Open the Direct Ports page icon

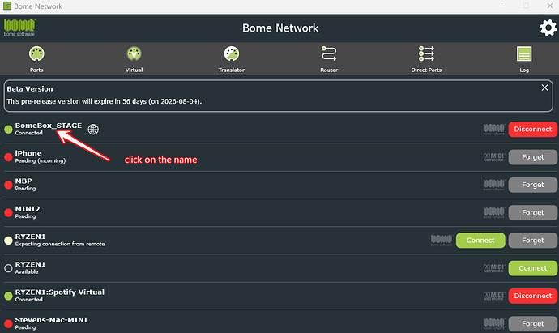coord(426,53)
